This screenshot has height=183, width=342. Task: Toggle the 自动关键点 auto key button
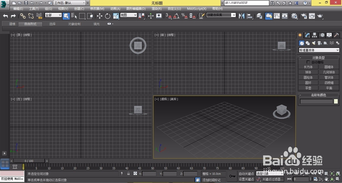246,174
